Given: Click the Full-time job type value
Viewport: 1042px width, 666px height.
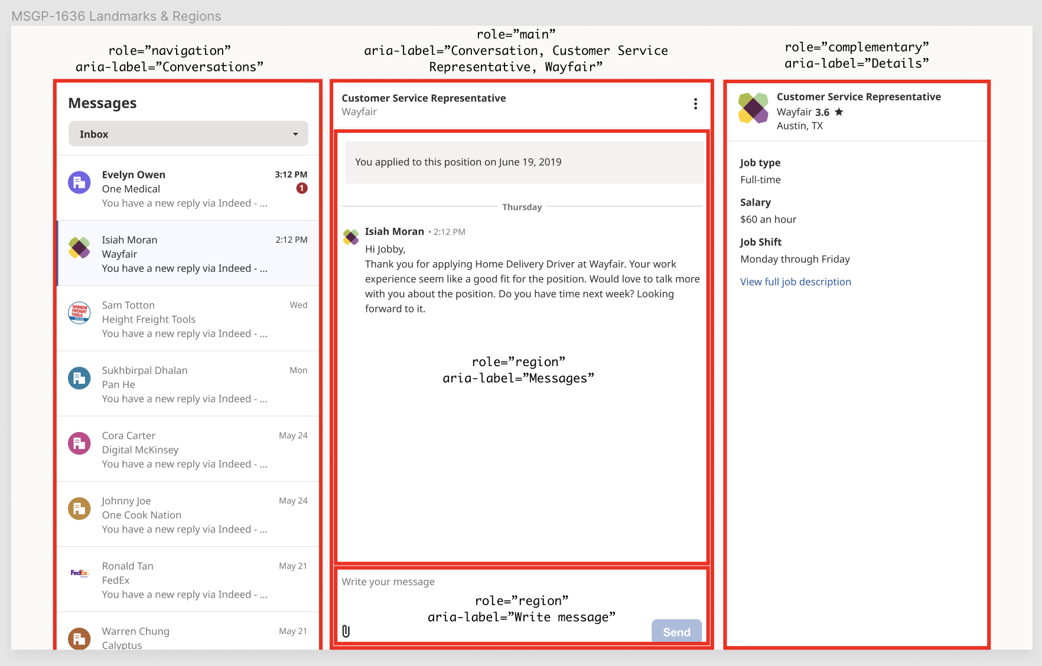Looking at the screenshot, I should [x=760, y=179].
